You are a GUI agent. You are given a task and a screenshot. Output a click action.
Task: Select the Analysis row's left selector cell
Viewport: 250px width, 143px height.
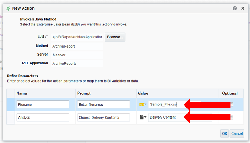click(11, 118)
